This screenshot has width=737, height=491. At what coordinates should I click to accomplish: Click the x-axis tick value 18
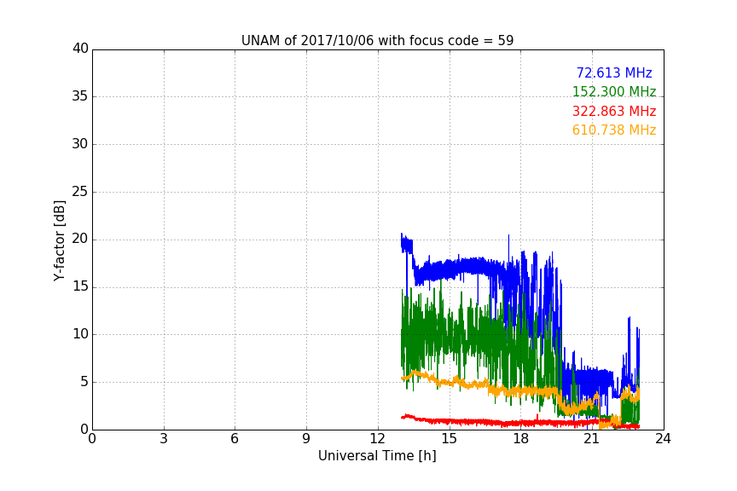tap(521, 439)
